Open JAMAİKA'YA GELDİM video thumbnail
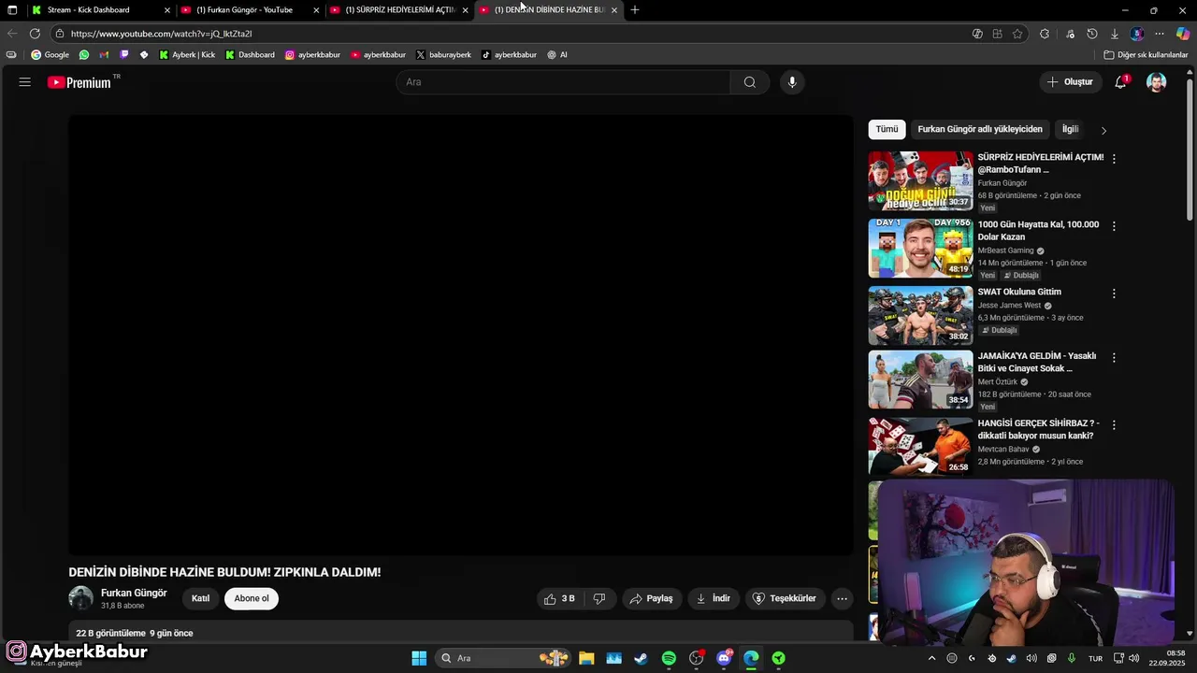This screenshot has height=673, width=1197. (920, 379)
